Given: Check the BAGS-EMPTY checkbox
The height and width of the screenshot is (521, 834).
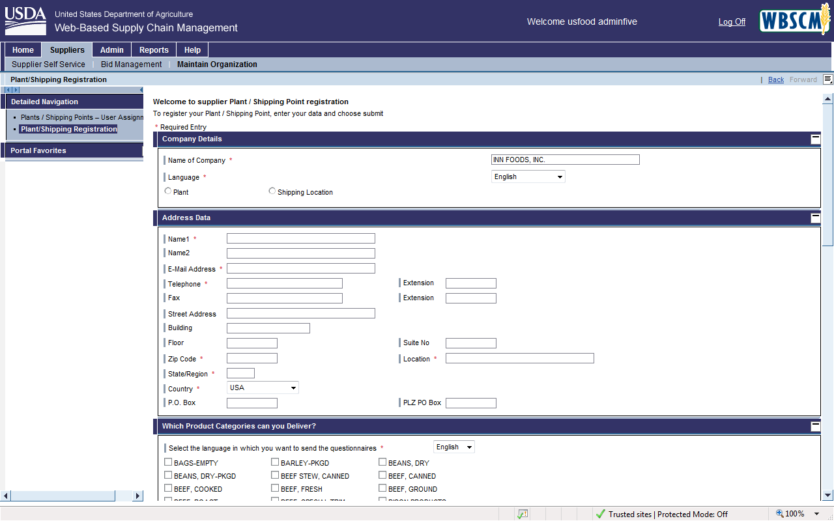Looking at the screenshot, I should click(x=168, y=462).
